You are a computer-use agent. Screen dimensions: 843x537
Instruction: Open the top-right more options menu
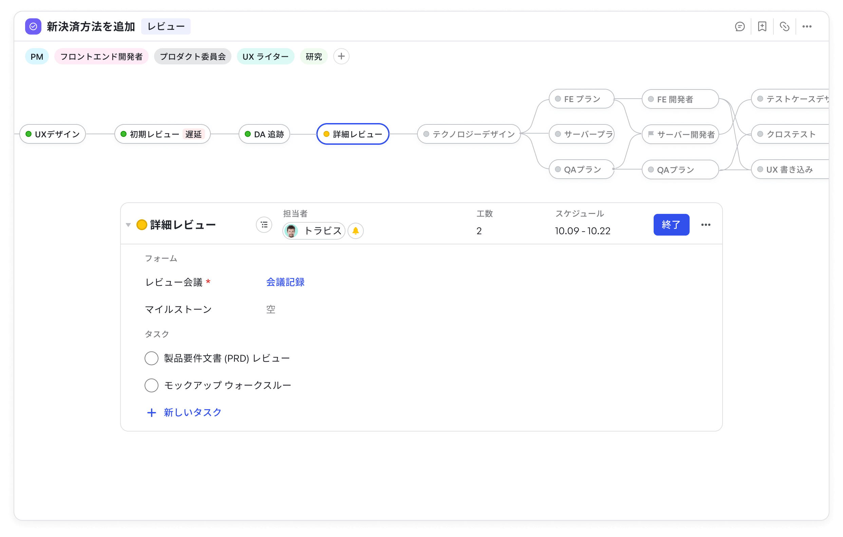point(807,26)
